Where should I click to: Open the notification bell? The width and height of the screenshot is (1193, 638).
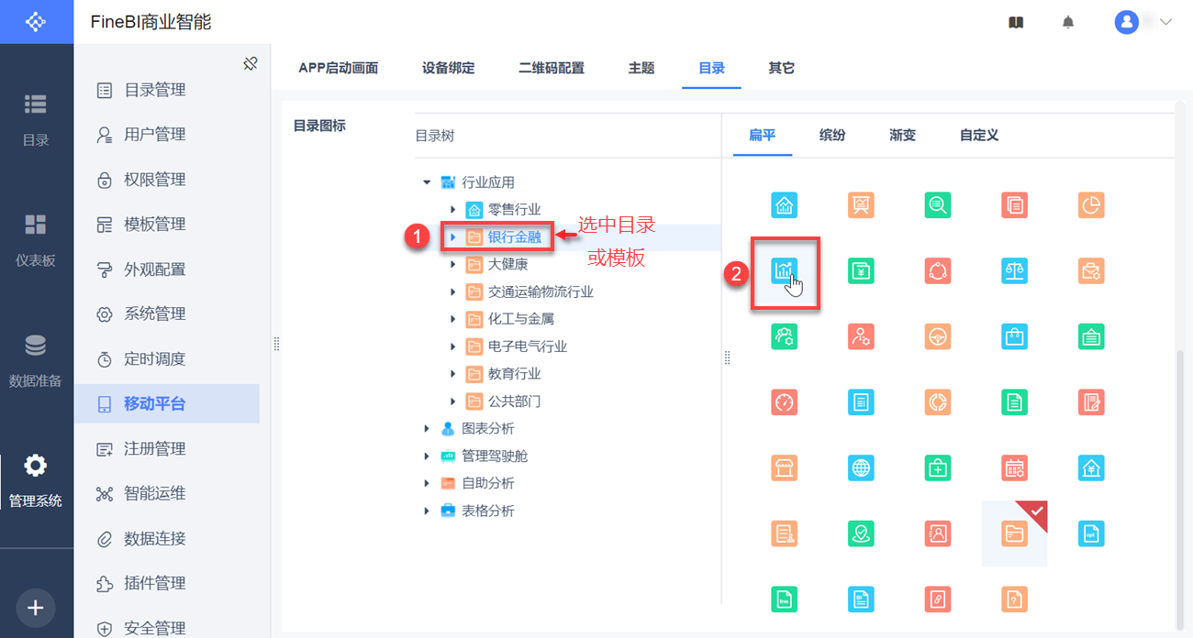[x=1068, y=23]
